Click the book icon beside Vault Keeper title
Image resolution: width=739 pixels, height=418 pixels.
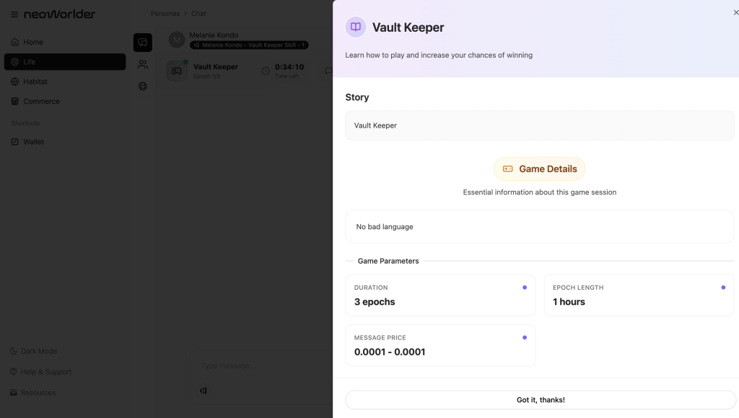(x=356, y=27)
